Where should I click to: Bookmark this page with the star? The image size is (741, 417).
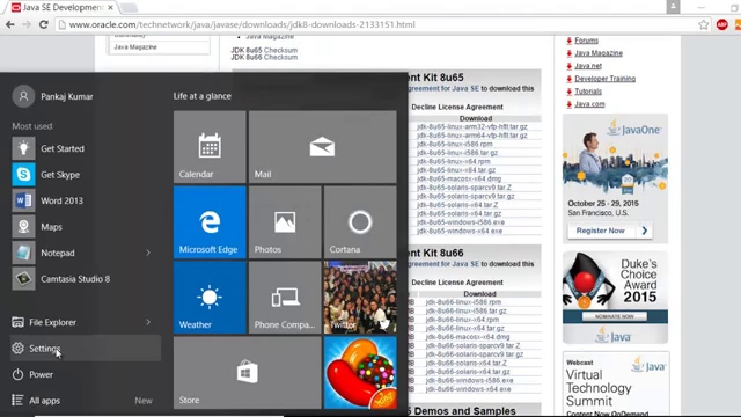coord(703,25)
